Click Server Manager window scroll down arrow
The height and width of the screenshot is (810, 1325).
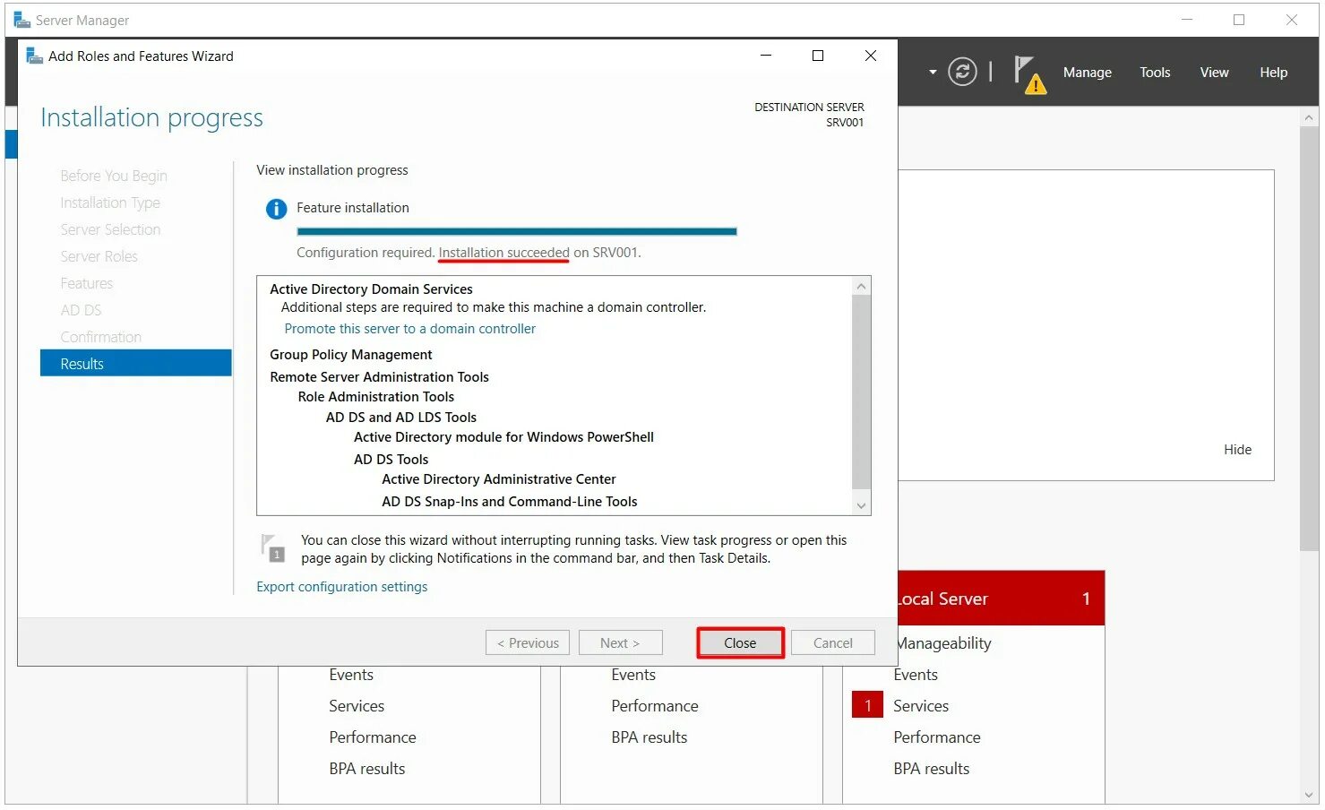[x=1309, y=795]
